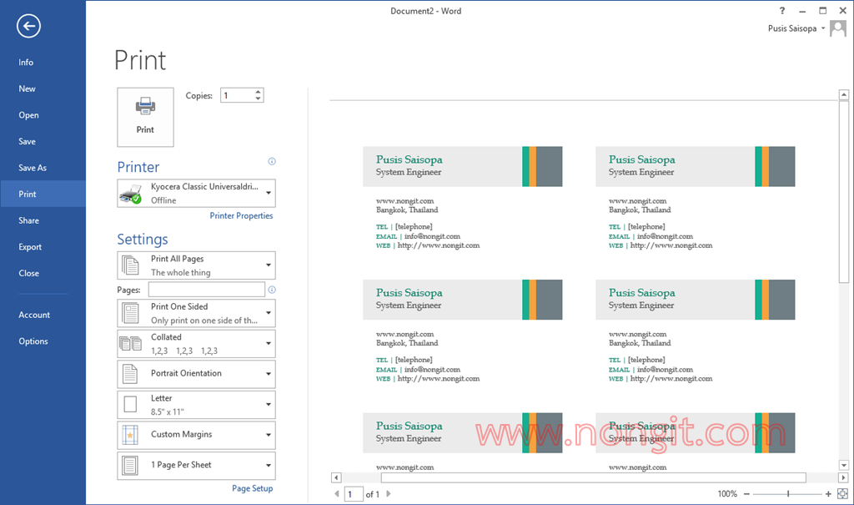Expand the Print One Sided dropdown
The width and height of the screenshot is (854, 505).
[x=269, y=313]
